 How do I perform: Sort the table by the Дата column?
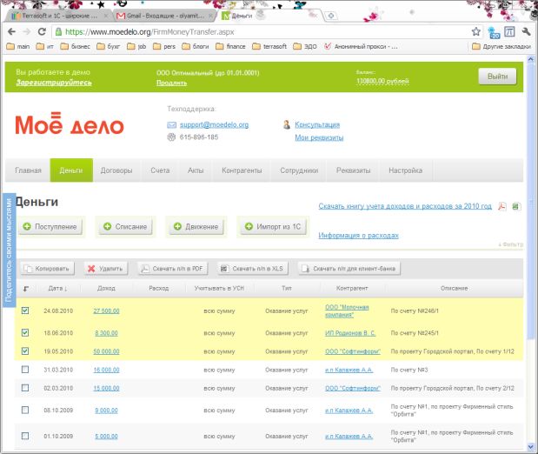click(58, 288)
